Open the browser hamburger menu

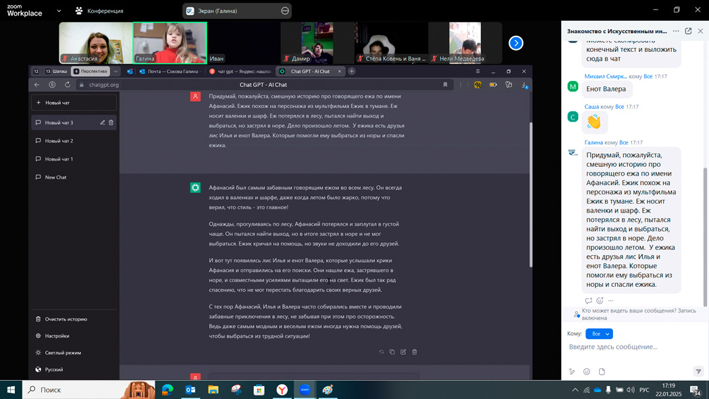(477, 72)
